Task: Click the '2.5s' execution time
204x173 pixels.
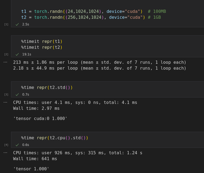Action: 25,24
